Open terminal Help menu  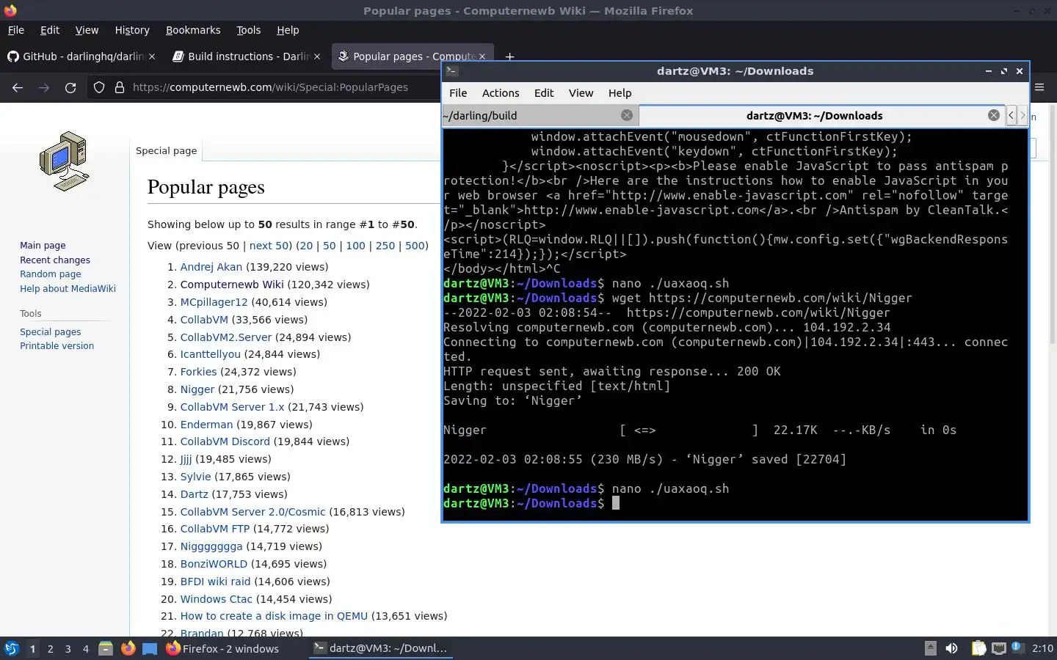pos(620,93)
